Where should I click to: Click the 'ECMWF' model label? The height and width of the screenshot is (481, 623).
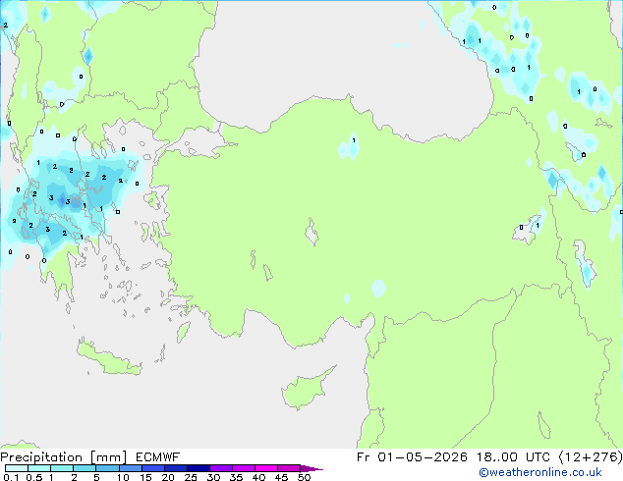click(157, 457)
